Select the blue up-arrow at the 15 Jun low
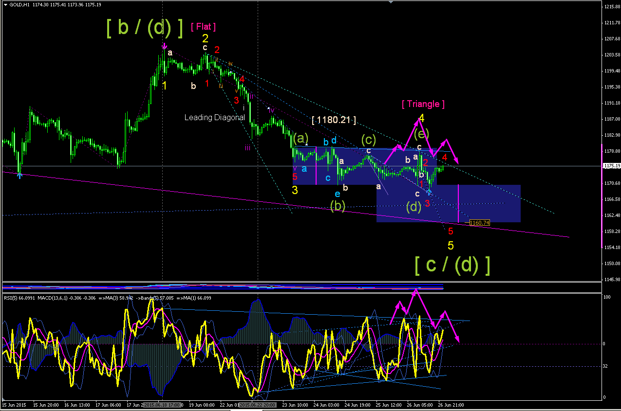Viewport: 621px width, 411px height. [19, 175]
